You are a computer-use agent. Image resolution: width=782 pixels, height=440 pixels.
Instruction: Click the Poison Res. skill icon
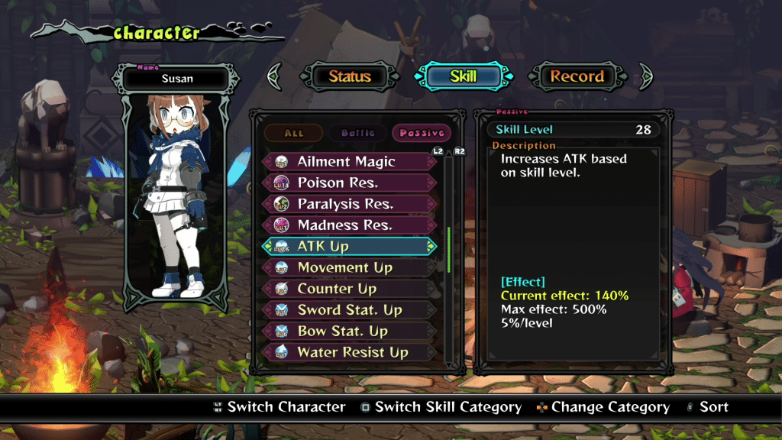click(x=281, y=183)
